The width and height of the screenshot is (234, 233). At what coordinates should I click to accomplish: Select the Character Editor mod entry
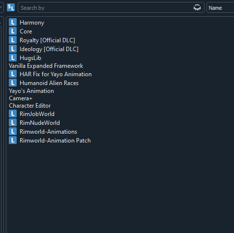[x=30, y=106]
